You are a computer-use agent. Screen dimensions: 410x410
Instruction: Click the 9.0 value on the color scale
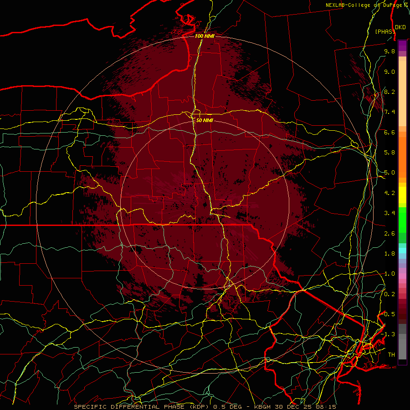(389, 72)
